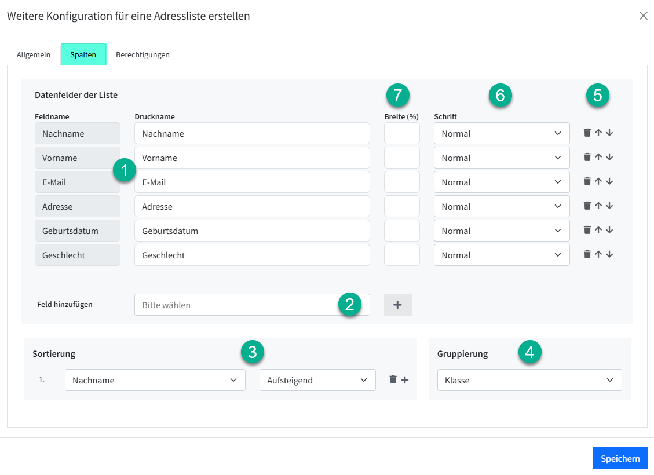This screenshot has height=475, width=654.
Task: Click the Breite (%) field for Vorname
Action: (x=402, y=158)
